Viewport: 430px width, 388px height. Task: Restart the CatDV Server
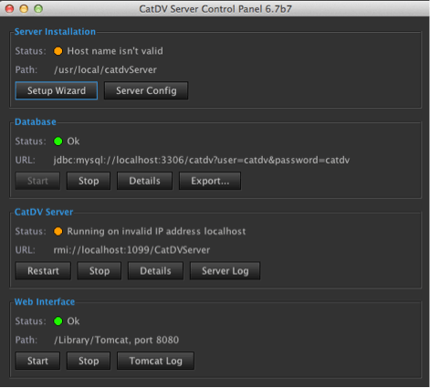point(43,271)
